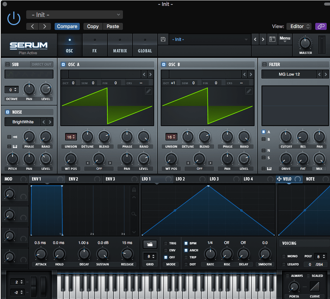Screen dimensions: 330x299
Task: Click the Compare button
Action: [x=67, y=26]
